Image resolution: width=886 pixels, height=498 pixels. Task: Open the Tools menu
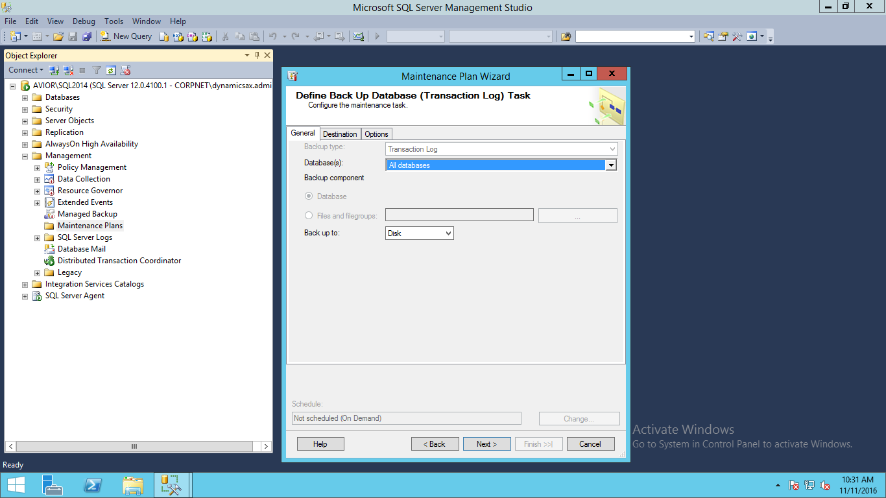tap(114, 21)
